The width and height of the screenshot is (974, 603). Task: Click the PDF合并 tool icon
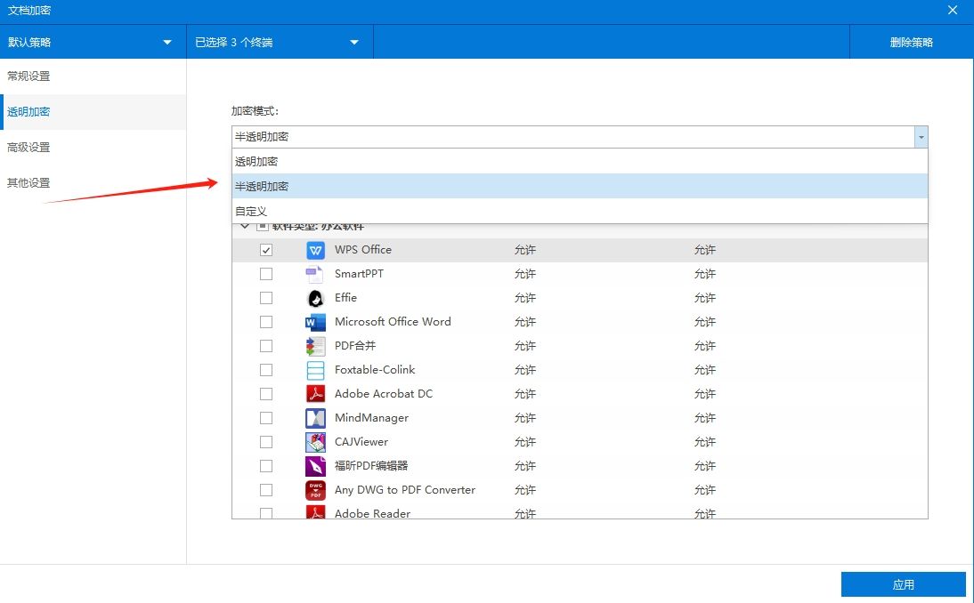(x=314, y=346)
